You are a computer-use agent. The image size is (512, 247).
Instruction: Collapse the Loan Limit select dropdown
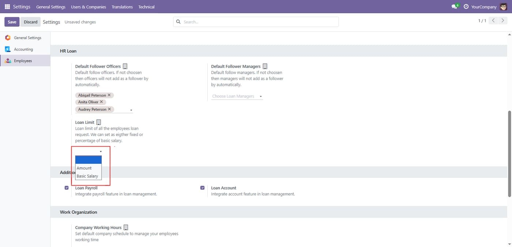click(x=89, y=151)
